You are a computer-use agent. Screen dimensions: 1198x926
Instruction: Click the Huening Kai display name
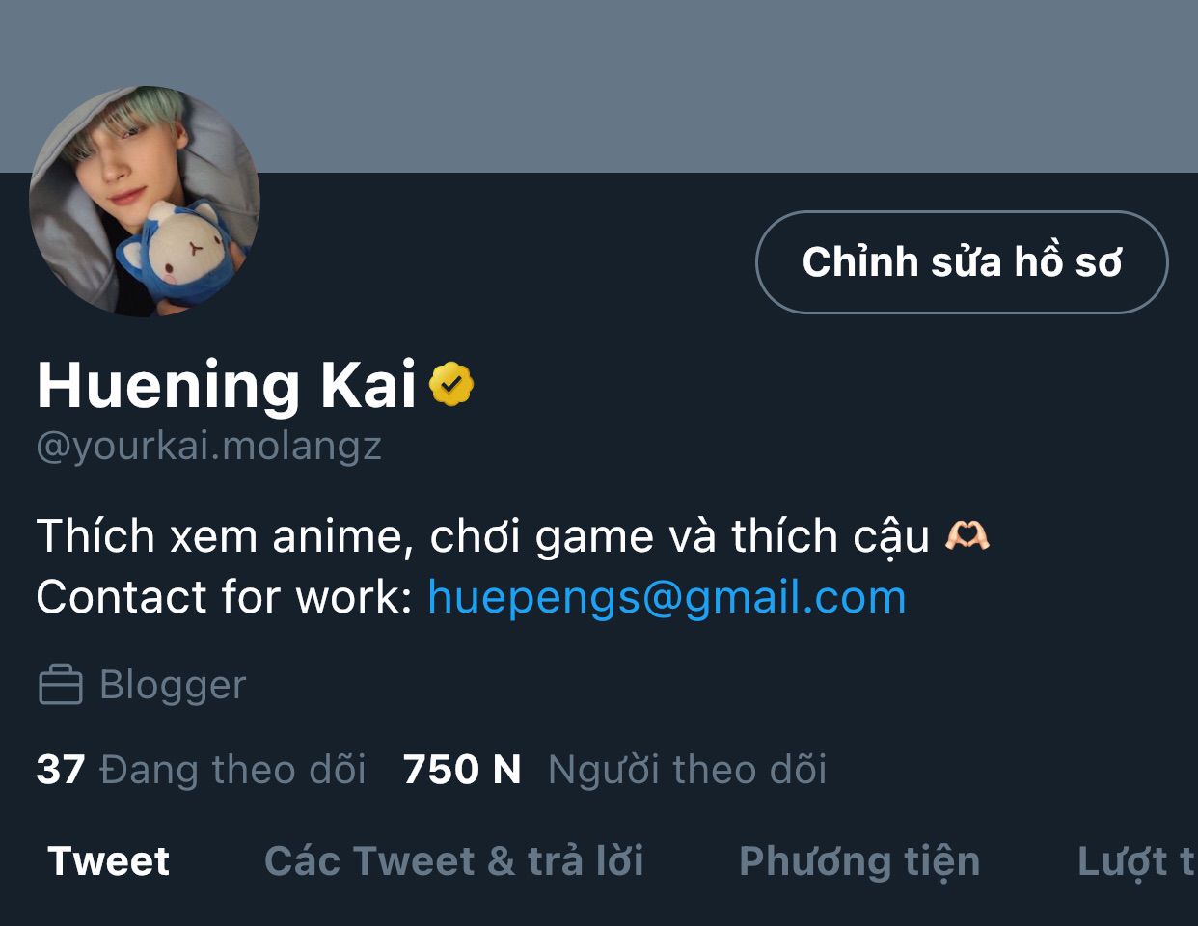coord(227,384)
